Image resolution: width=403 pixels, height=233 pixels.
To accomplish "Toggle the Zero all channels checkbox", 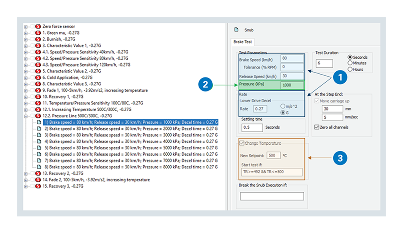I will coord(316,127).
